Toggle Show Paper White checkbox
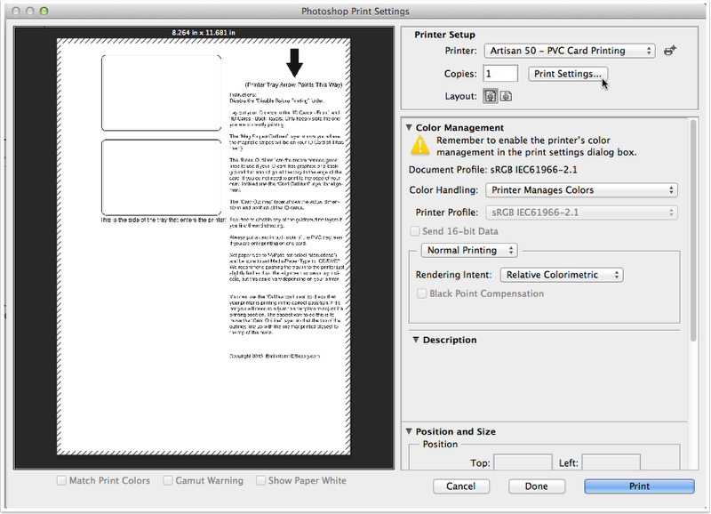 pos(260,480)
